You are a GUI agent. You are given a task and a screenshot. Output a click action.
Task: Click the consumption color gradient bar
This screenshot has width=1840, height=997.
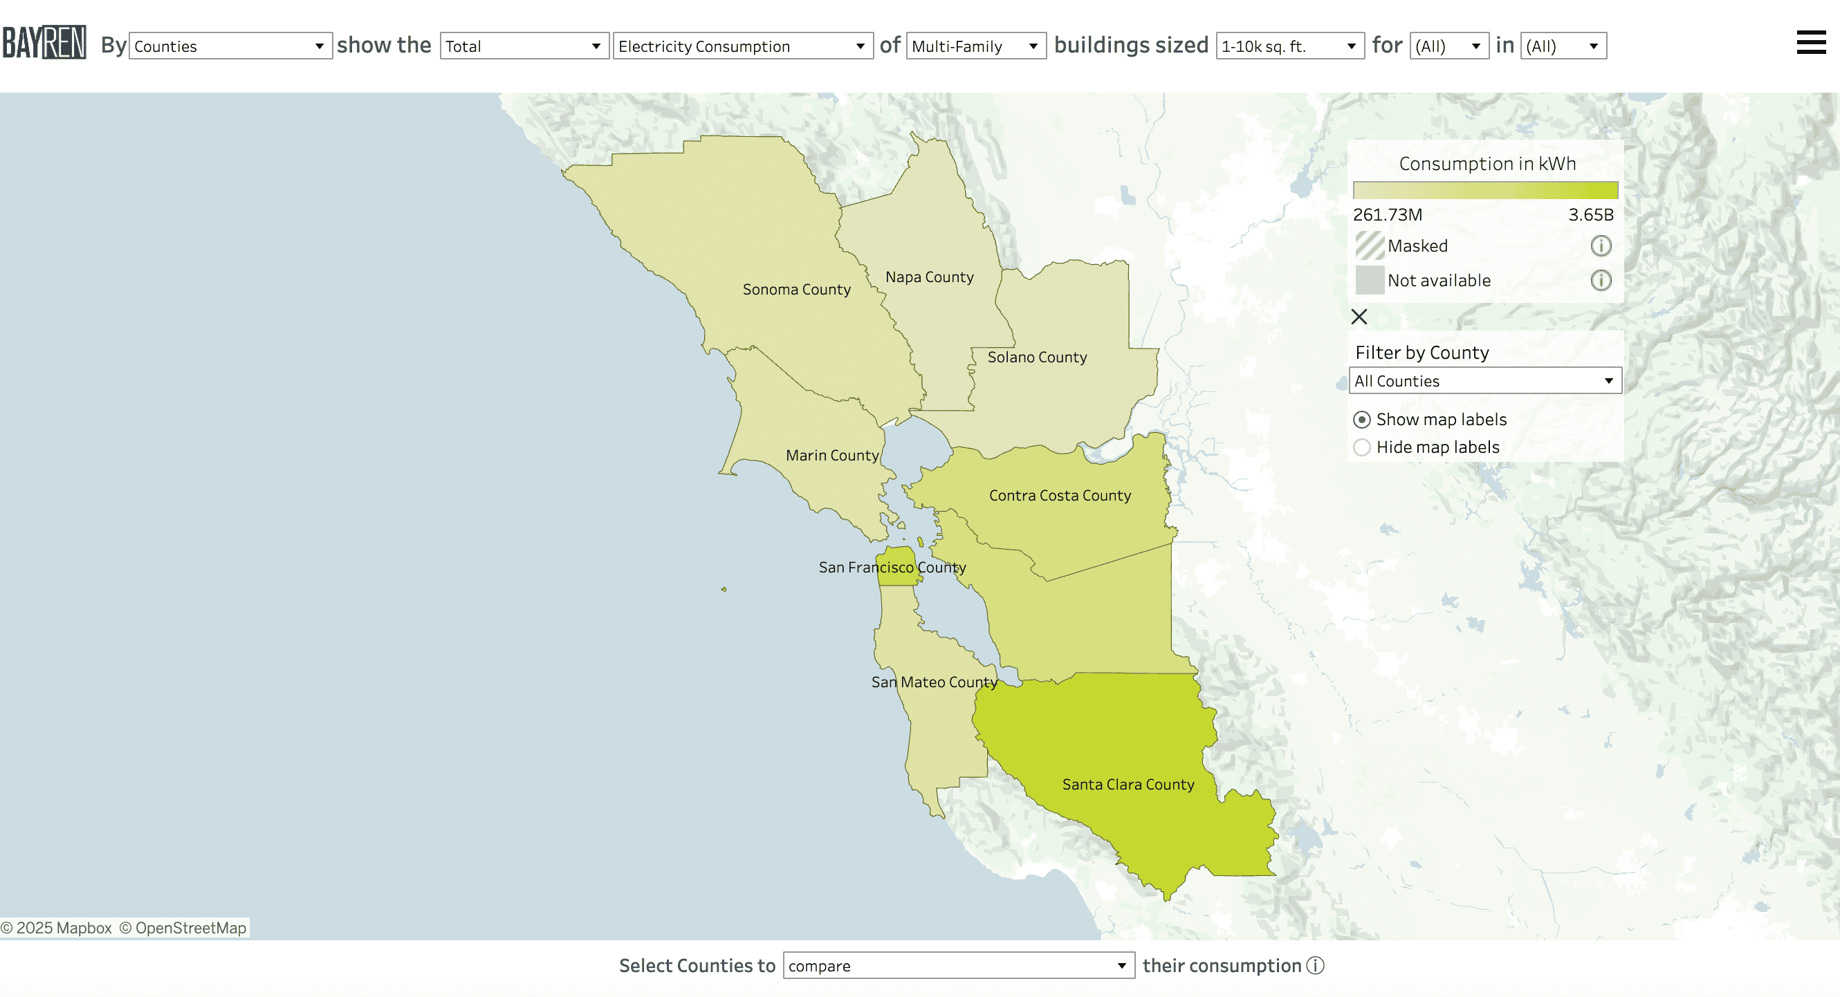(x=1485, y=190)
